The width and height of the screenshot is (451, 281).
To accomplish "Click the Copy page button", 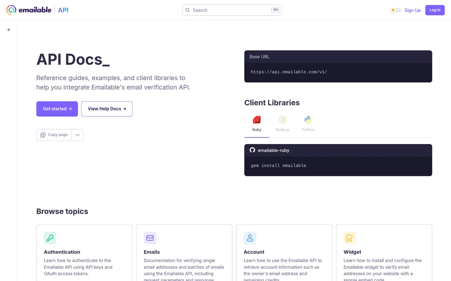I will 54,135.
